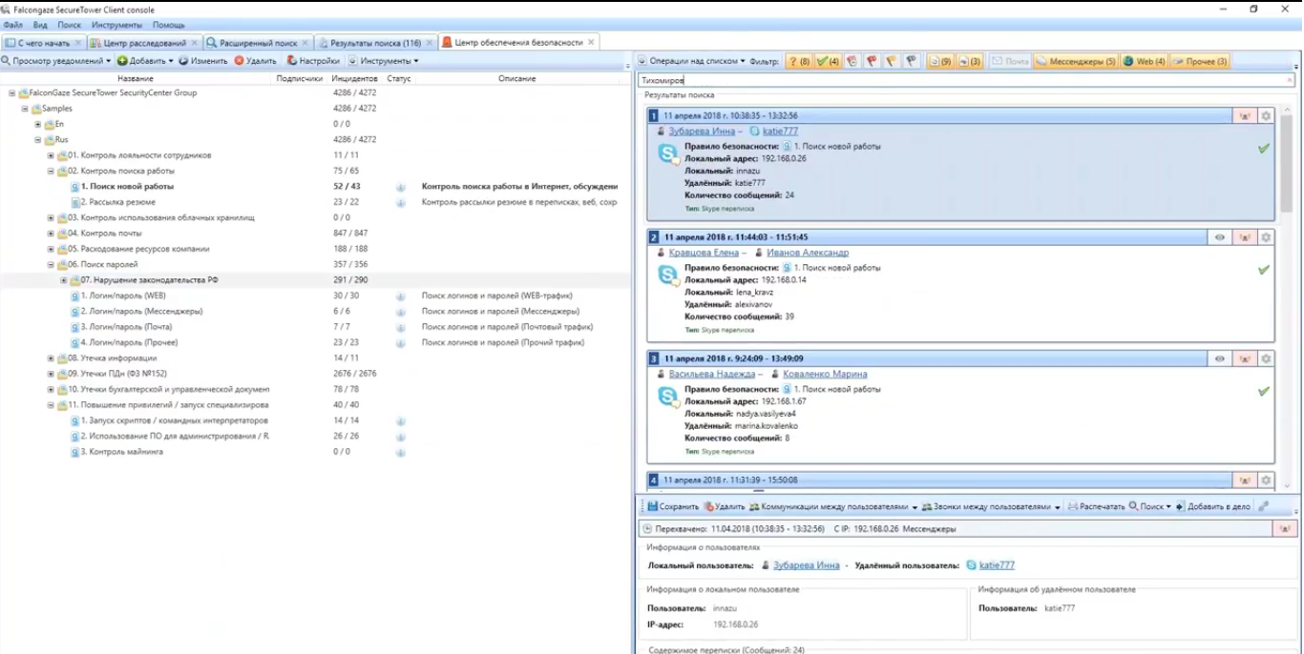Collapse the Samples folder node
1304x654 pixels.
click(x=25, y=109)
